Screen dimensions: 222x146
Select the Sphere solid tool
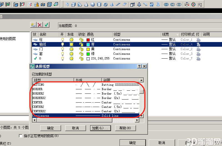point(93,4)
